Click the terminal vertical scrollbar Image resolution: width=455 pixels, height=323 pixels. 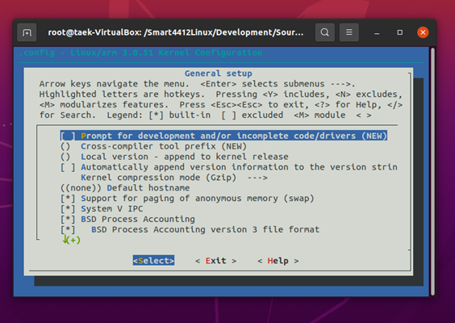coord(432,171)
